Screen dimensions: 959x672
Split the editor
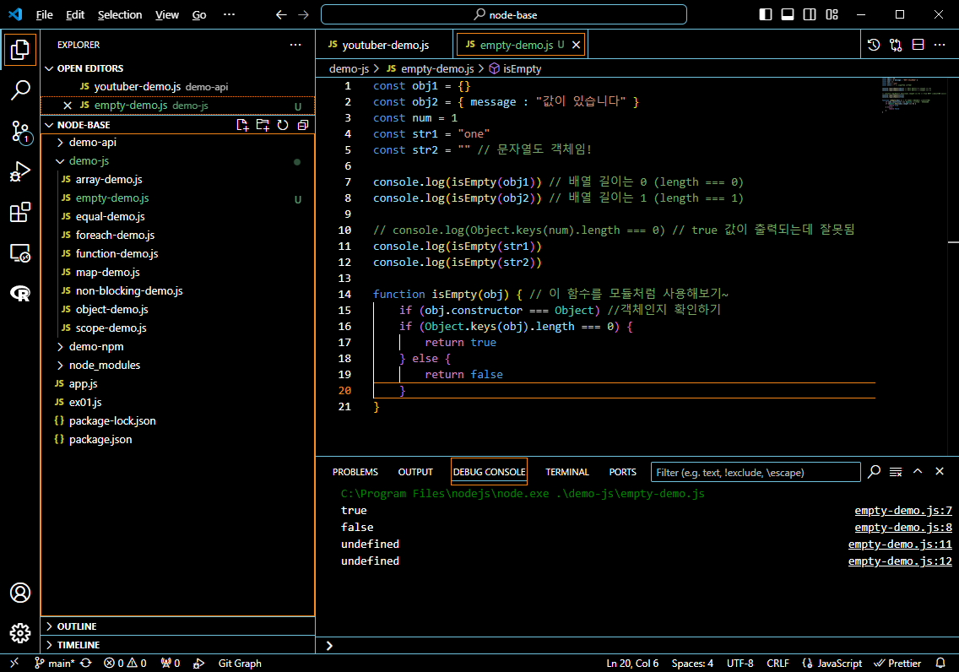point(918,45)
